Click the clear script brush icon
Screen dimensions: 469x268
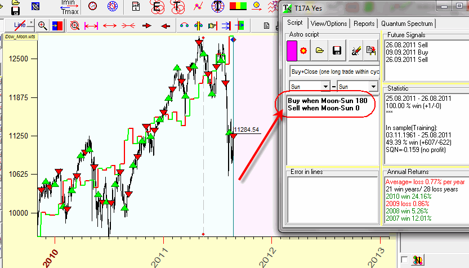pos(356,51)
